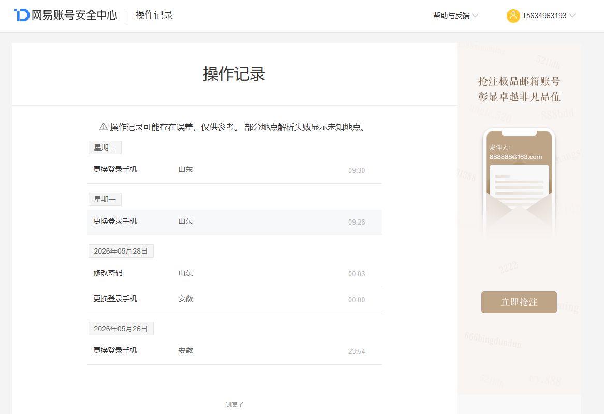604x414 pixels.
Task: Click the 更换登录手机 record at 09:30
Action: (x=234, y=170)
